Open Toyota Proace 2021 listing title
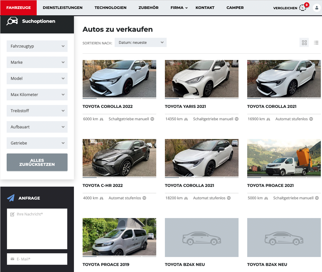The image size is (322, 272). click(x=271, y=185)
